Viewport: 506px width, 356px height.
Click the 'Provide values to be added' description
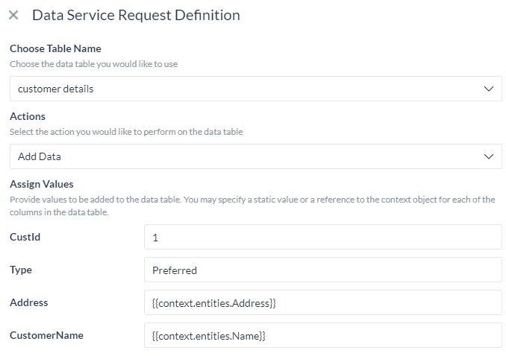coord(252,206)
